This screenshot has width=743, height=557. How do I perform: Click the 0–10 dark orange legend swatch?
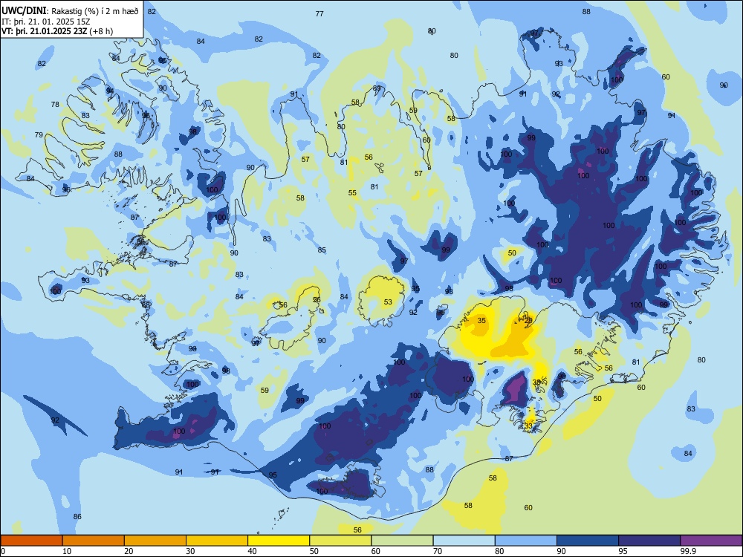[x=31, y=541]
